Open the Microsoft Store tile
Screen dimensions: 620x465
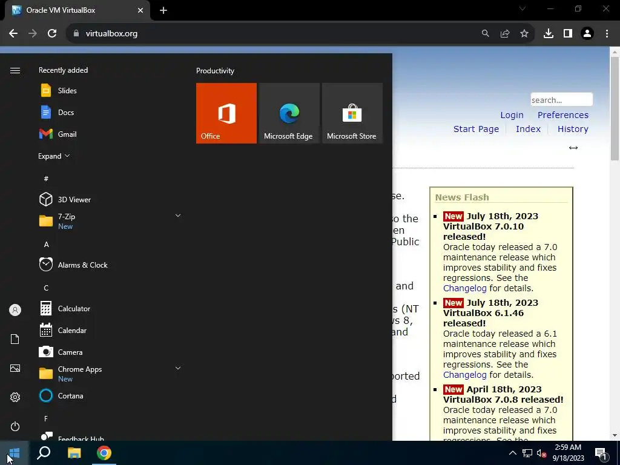352,113
